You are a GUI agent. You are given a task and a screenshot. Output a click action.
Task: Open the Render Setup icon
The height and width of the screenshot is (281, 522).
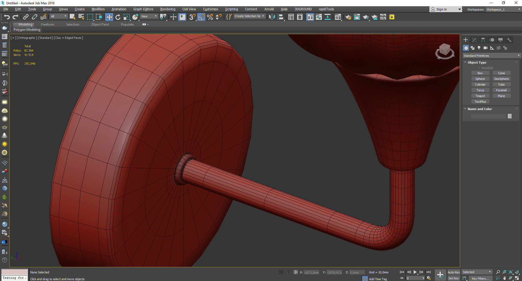click(348, 17)
